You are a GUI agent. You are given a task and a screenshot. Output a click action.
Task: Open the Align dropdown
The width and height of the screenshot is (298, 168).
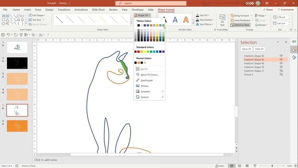261,15
